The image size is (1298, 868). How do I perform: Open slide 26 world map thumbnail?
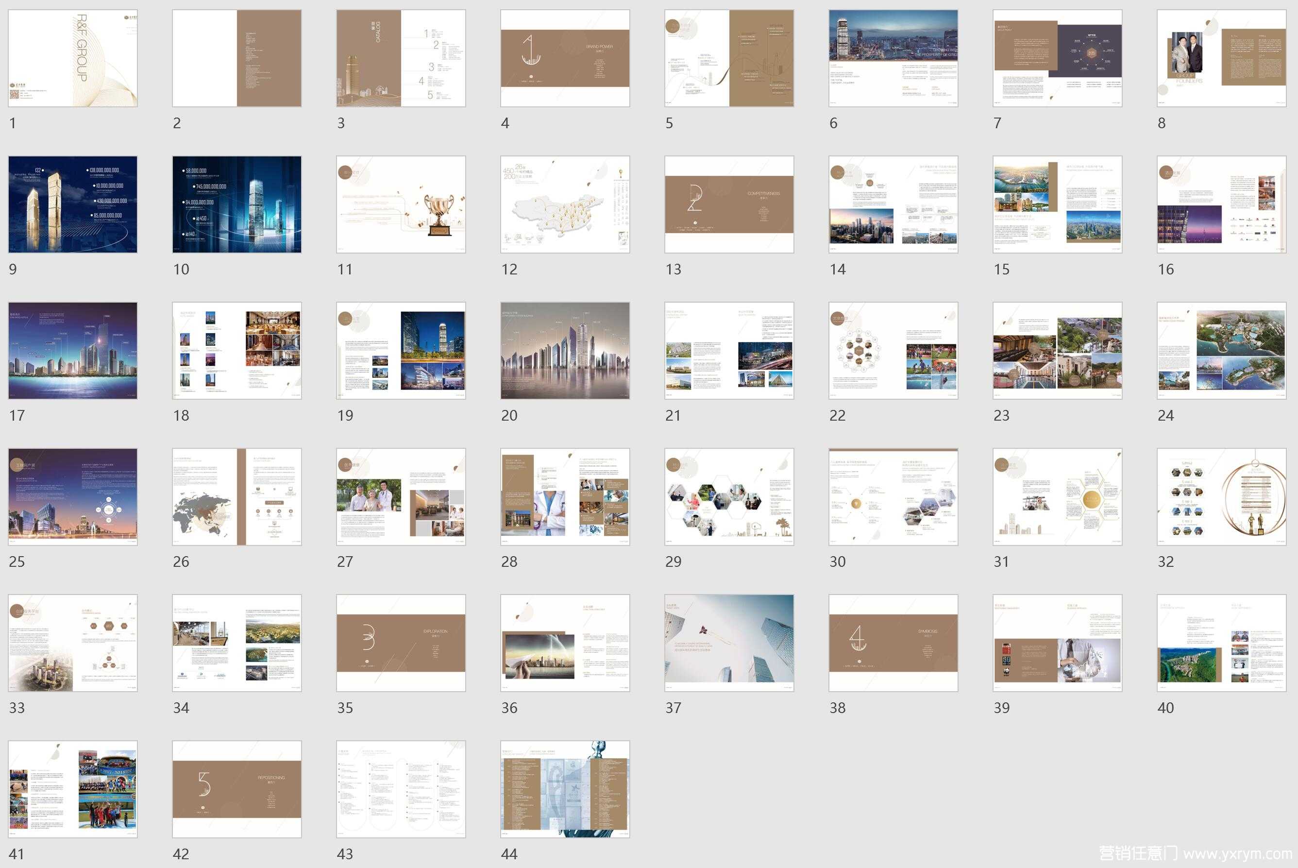click(237, 496)
